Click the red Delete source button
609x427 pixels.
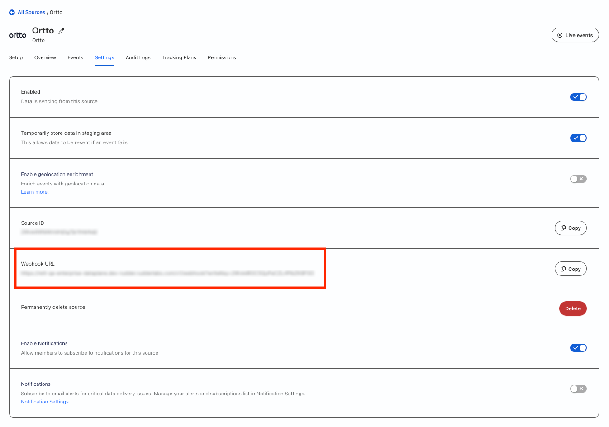[573, 308]
